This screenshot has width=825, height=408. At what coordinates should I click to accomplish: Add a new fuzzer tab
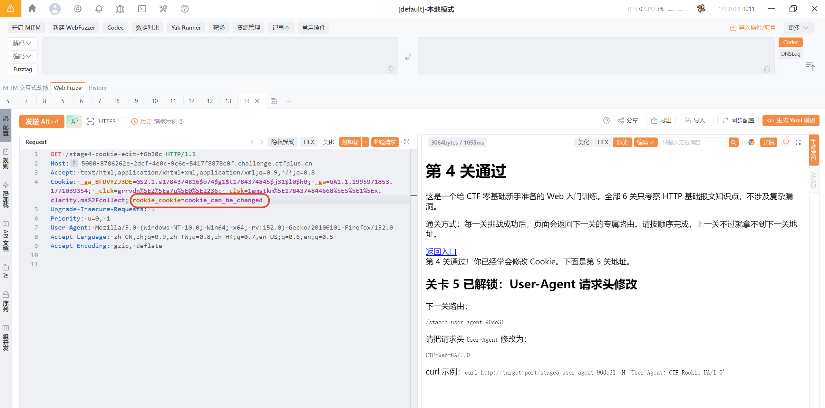[289, 101]
